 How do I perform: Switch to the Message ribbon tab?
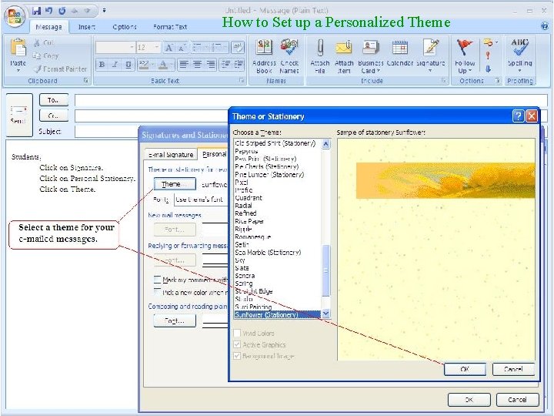point(48,27)
